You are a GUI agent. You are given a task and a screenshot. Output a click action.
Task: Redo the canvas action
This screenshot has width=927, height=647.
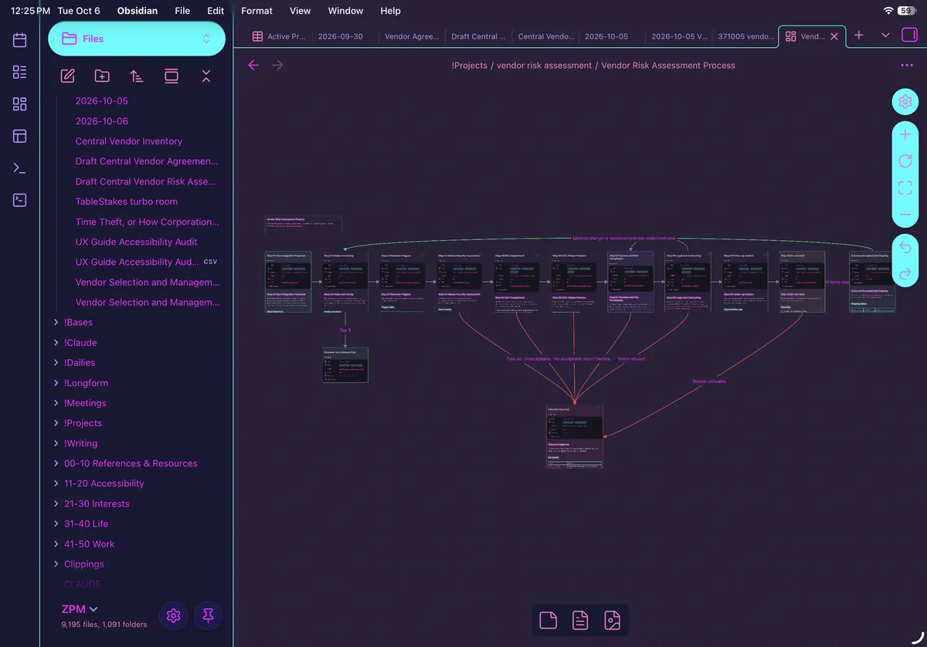point(905,273)
